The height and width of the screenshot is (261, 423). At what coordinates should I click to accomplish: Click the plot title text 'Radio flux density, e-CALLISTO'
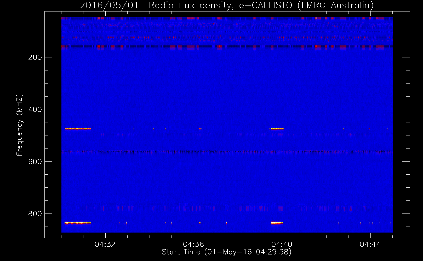(220, 5)
